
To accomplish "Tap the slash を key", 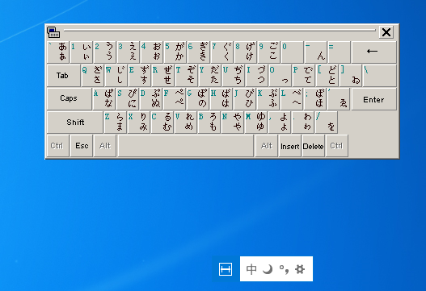I will click(x=326, y=123).
